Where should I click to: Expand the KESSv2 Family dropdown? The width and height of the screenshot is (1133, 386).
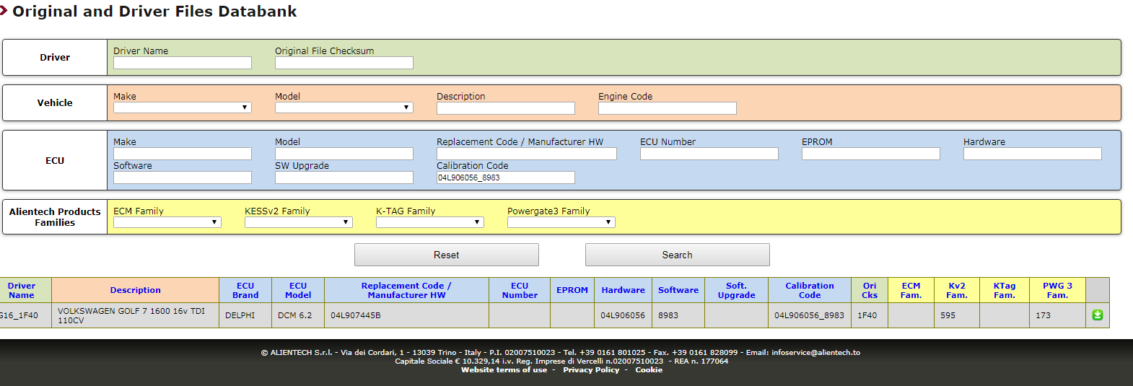299,222
